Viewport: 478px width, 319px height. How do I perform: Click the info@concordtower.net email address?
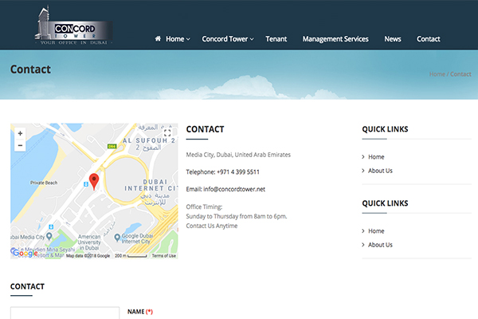pos(234,189)
